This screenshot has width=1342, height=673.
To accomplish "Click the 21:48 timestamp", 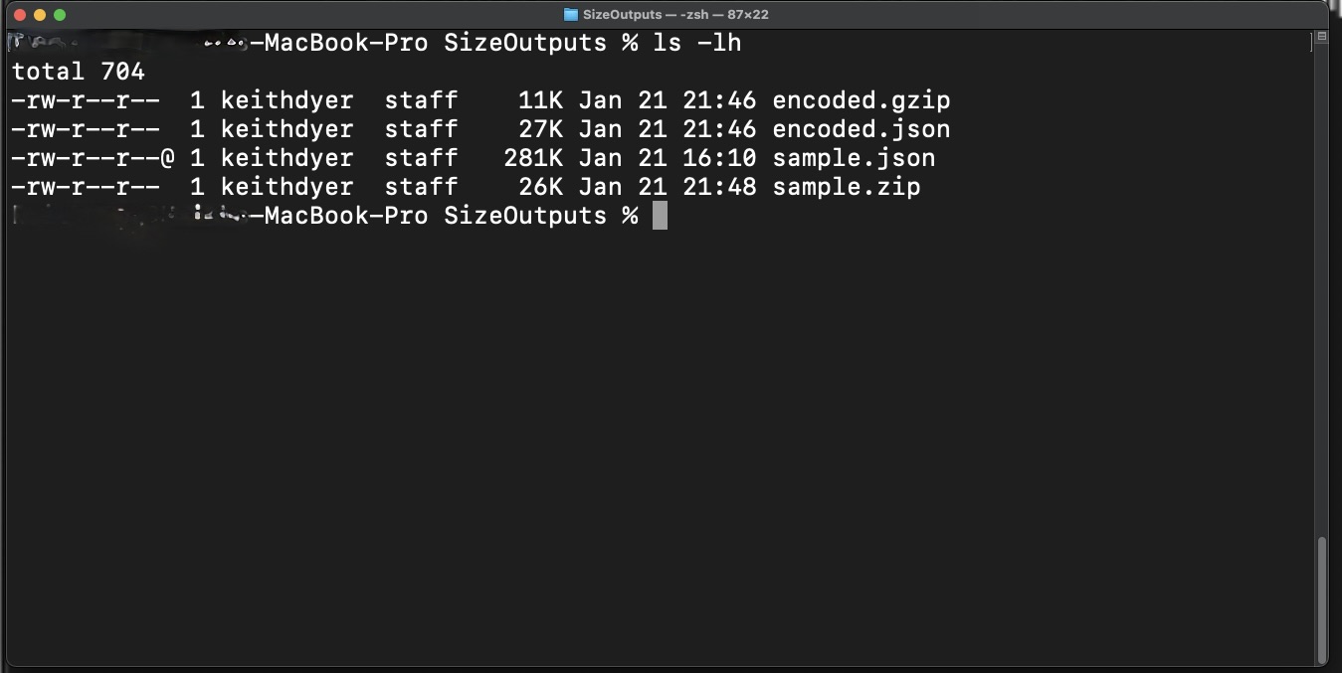I will pos(719,187).
